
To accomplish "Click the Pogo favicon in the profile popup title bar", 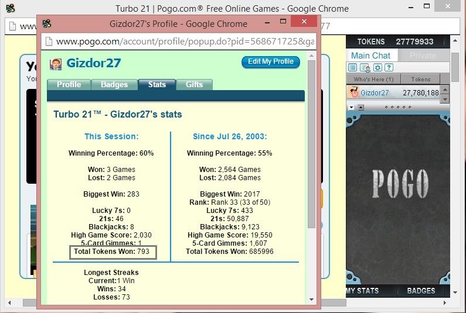I will point(47,23).
